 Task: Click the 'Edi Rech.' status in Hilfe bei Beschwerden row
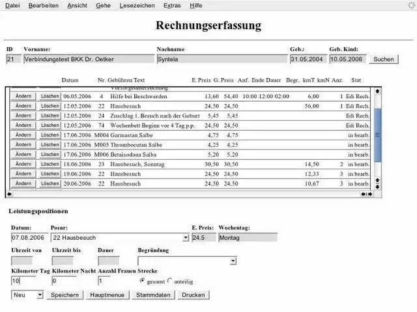click(x=358, y=96)
